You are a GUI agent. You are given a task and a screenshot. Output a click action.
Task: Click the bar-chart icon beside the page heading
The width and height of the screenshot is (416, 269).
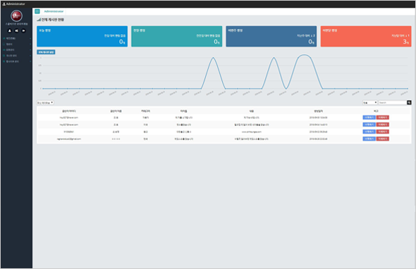click(x=39, y=20)
